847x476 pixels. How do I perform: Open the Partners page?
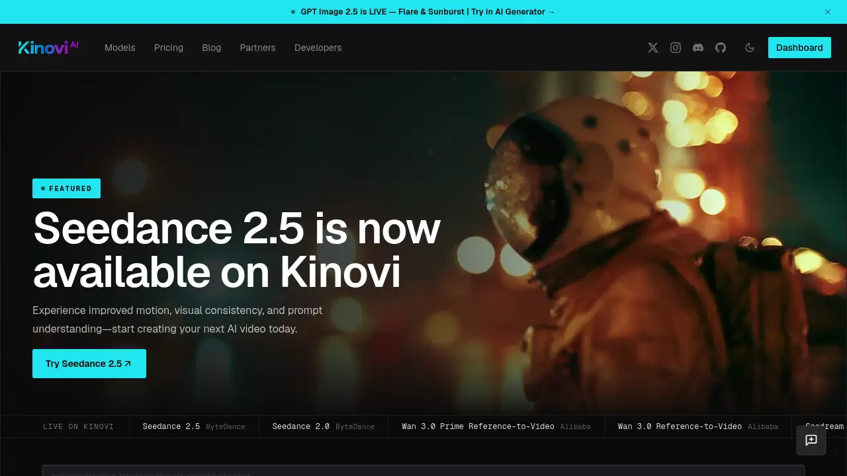(x=258, y=48)
